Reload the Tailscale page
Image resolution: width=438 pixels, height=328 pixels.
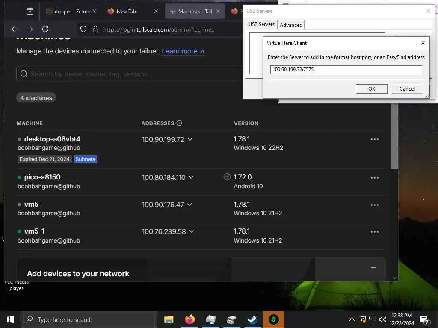pos(45,29)
